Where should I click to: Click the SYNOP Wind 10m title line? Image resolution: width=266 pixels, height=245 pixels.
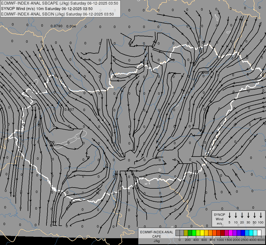point(47,9)
